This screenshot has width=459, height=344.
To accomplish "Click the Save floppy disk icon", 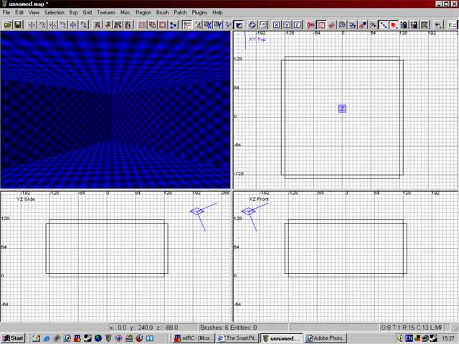I will pos(18,24).
